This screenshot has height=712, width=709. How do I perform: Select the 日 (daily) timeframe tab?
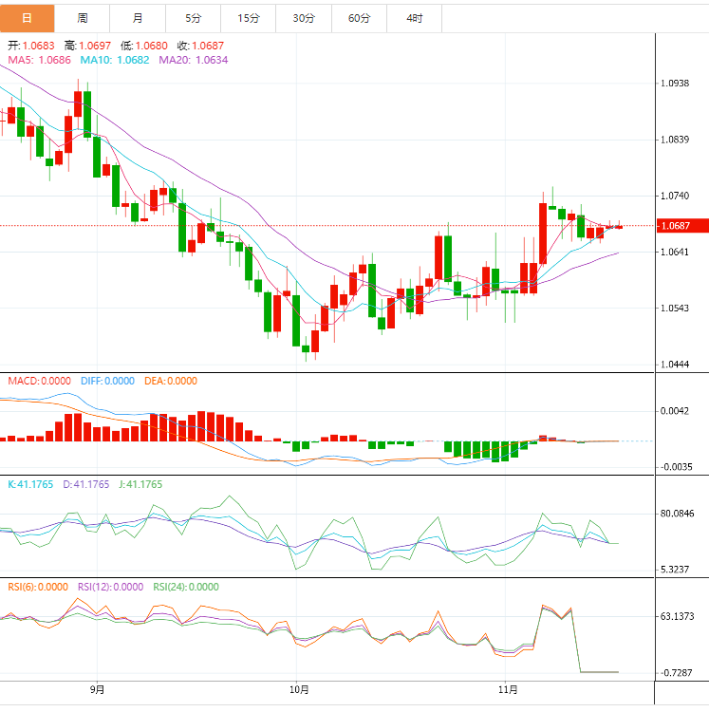27,18
